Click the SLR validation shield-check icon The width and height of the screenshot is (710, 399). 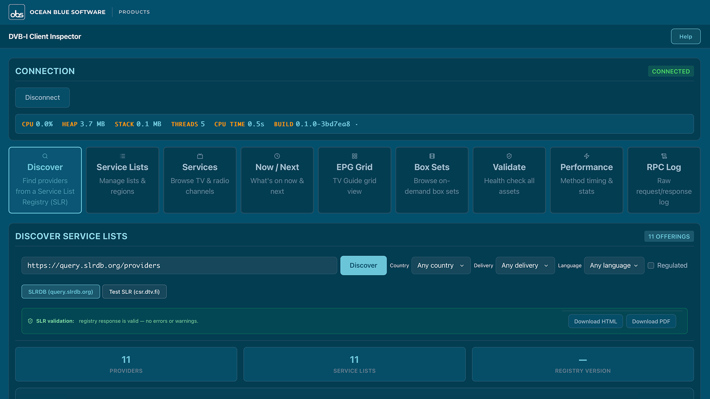click(30, 321)
